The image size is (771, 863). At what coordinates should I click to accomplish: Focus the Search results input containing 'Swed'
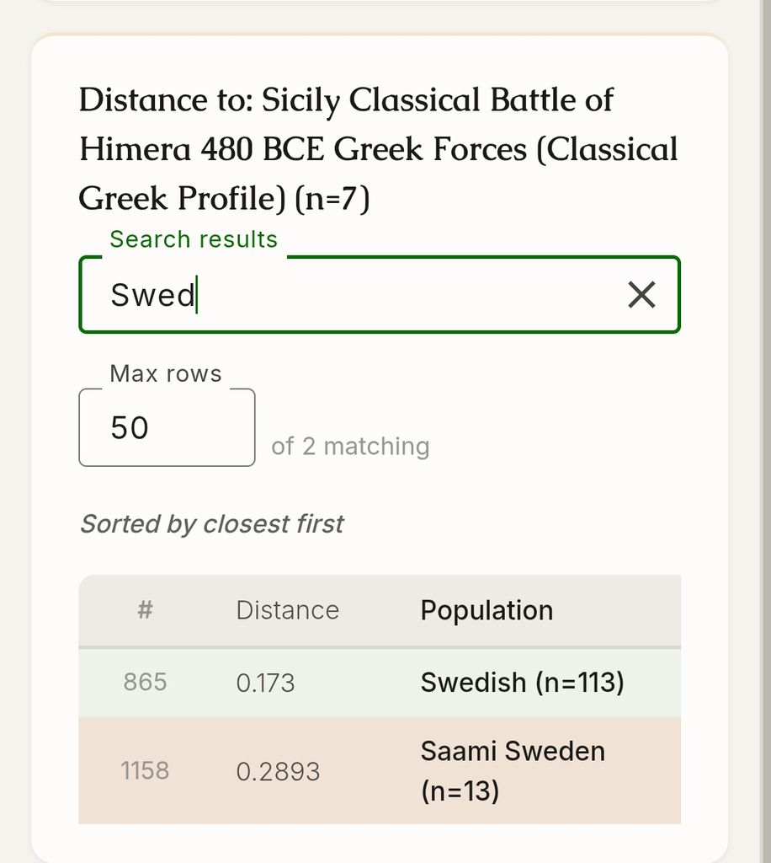coord(379,294)
